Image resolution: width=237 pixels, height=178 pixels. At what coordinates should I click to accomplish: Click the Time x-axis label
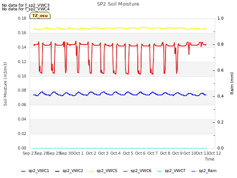pyautogui.click(x=210, y=159)
